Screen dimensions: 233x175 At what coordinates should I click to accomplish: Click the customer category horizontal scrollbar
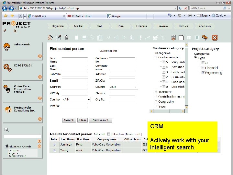(167, 111)
